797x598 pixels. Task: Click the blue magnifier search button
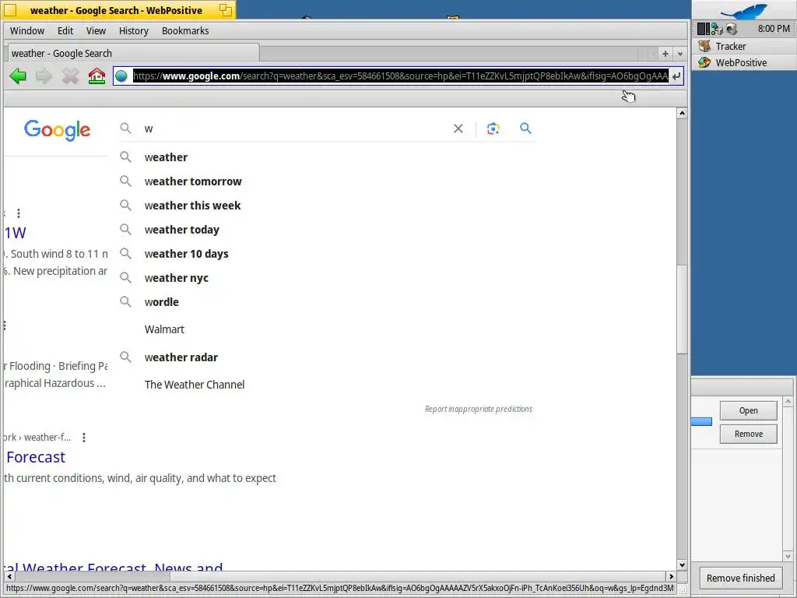[x=525, y=128]
